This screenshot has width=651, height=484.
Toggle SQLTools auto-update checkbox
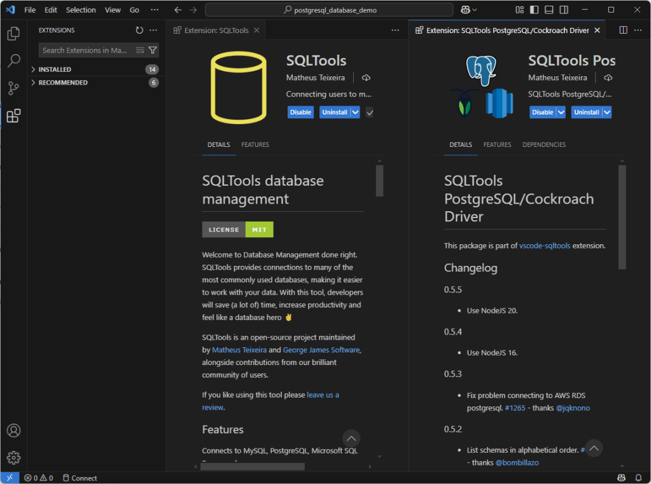tap(370, 113)
